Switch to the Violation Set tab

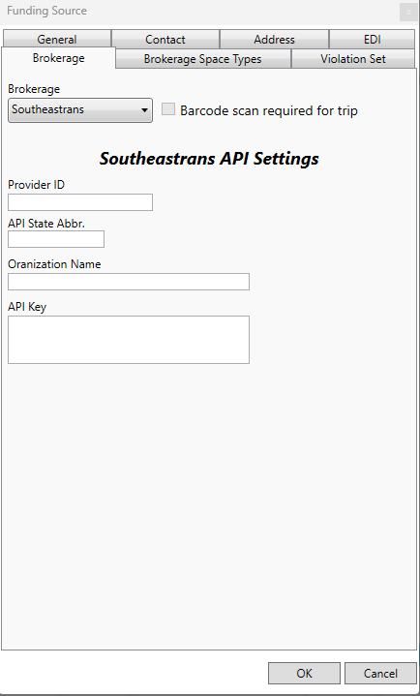click(353, 59)
